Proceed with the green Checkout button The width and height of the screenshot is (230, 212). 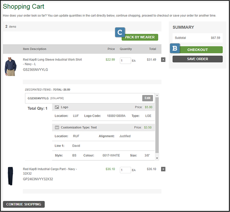[197, 50]
